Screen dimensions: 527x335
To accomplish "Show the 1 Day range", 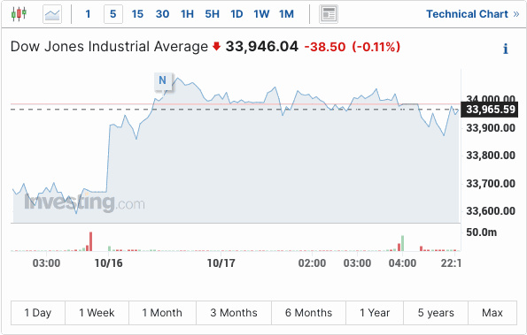I will [x=38, y=313].
